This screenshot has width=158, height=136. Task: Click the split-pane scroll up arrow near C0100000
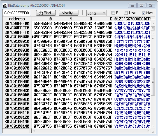(x=153, y=38)
